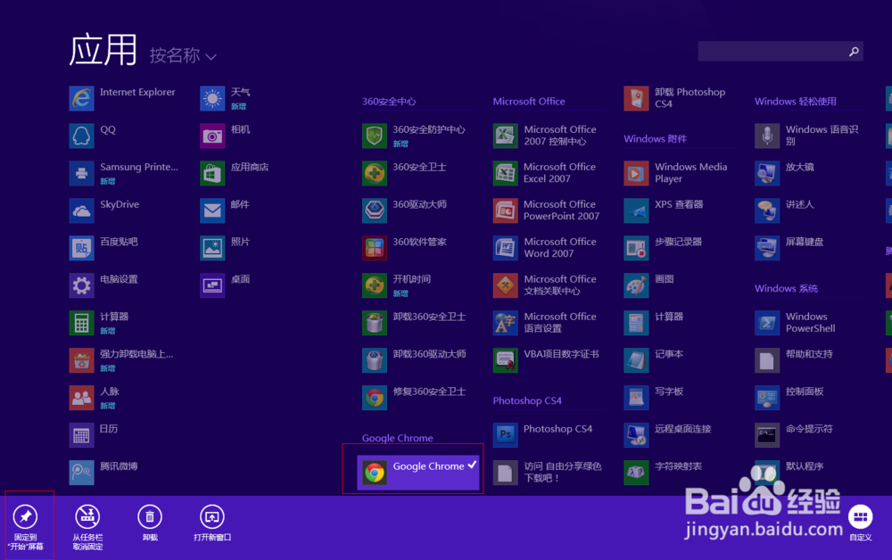Select the 360安全中心 group header
The height and width of the screenshot is (560, 892).
[x=389, y=102]
